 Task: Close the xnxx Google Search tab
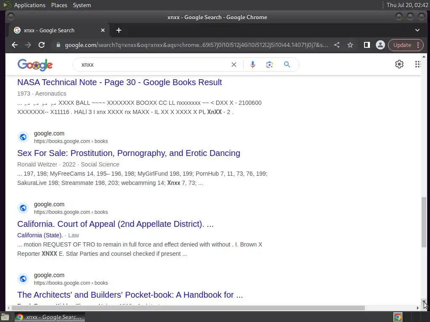(x=103, y=30)
